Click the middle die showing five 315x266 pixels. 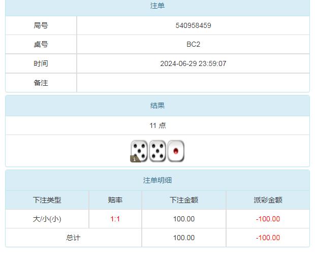coord(157,151)
